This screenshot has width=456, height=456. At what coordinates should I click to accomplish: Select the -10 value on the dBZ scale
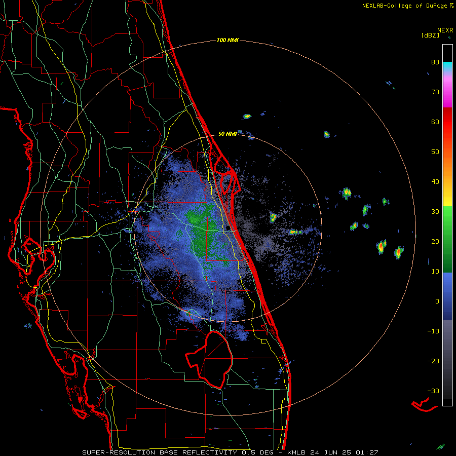click(x=433, y=331)
